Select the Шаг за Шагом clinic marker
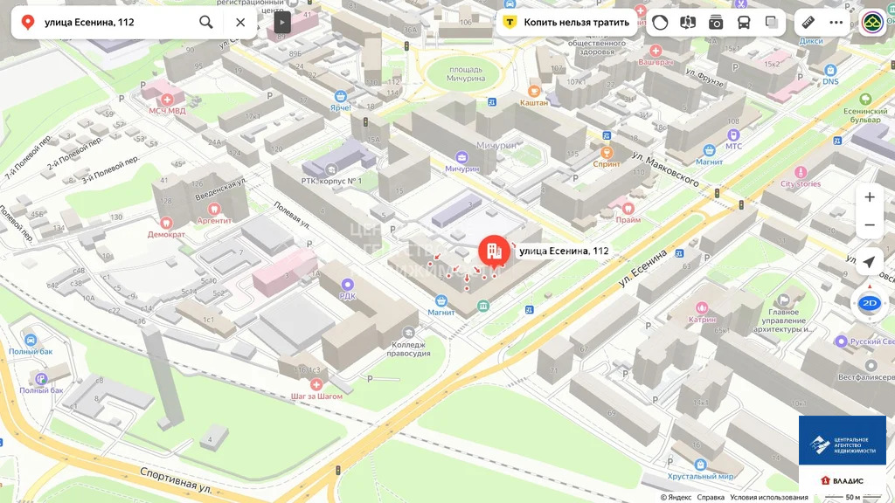This screenshot has height=503, width=895. (316, 385)
